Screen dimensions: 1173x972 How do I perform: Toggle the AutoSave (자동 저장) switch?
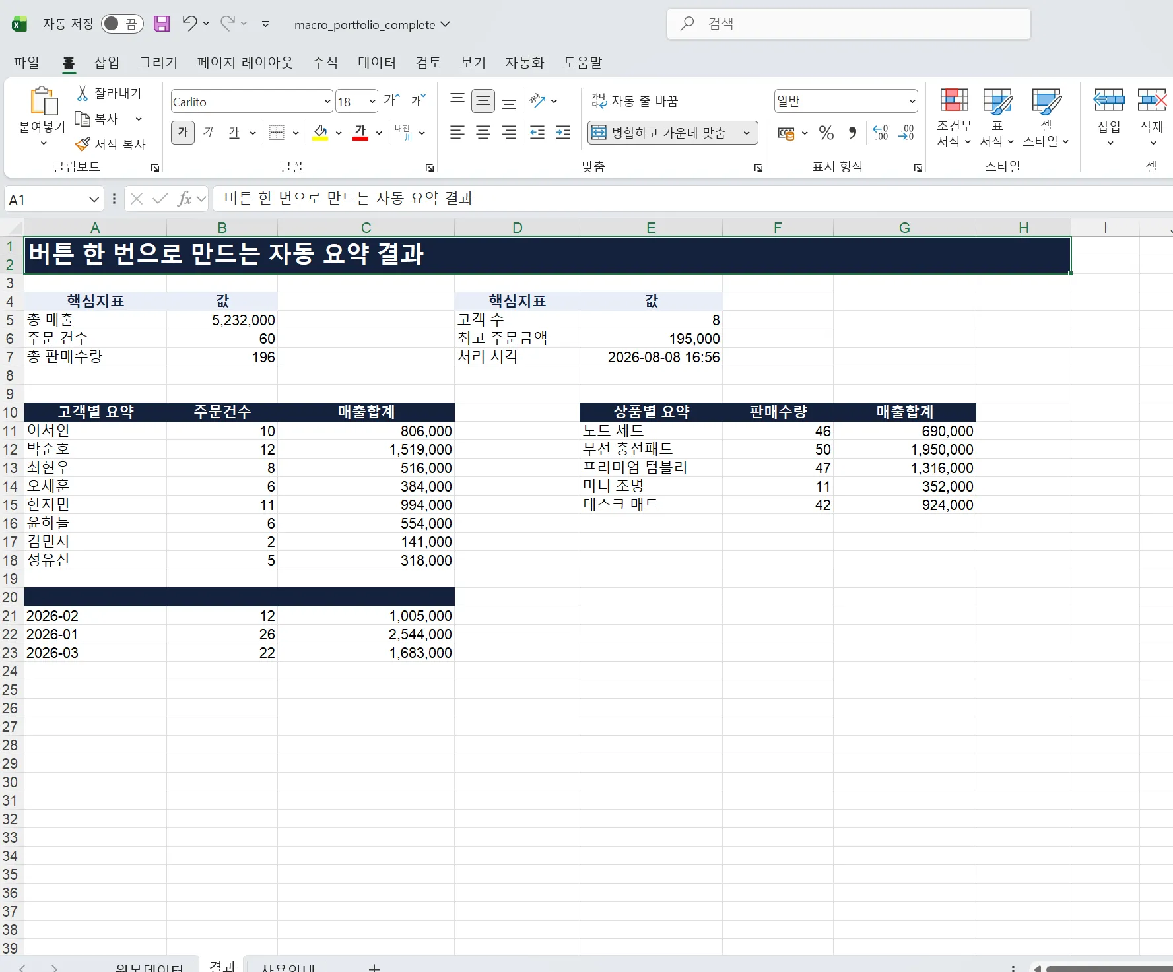(122, 24)
